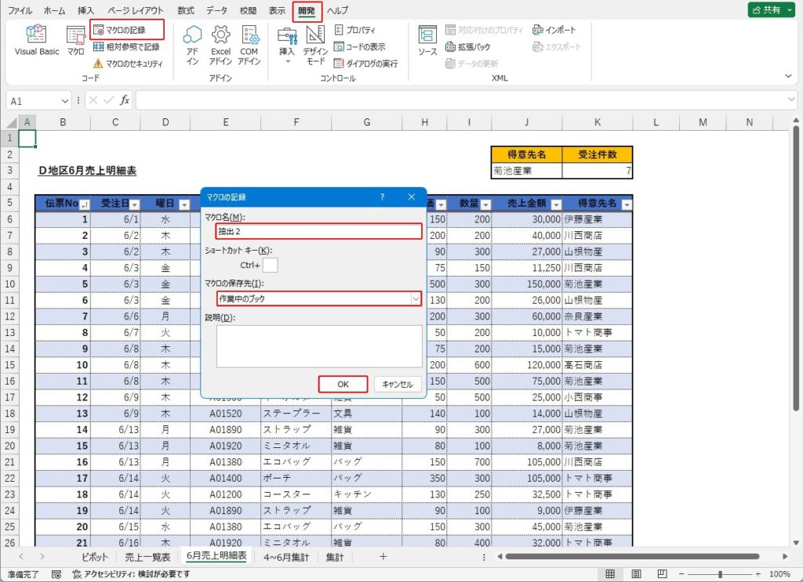Viewport: 803px width, 582px height.
Task: Click the マクロ名 text field
Action: point(318,231)
